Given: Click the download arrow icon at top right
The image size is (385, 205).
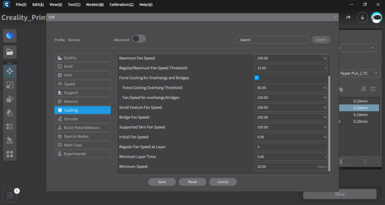Looking at the screenshot, I should pyautogui.click(x=362, y=17).
